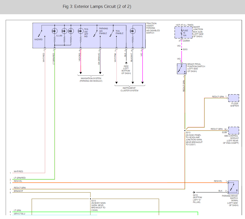
Task: Select the TCS ON/OFF IND LED symbol
Action: [81, 31]
